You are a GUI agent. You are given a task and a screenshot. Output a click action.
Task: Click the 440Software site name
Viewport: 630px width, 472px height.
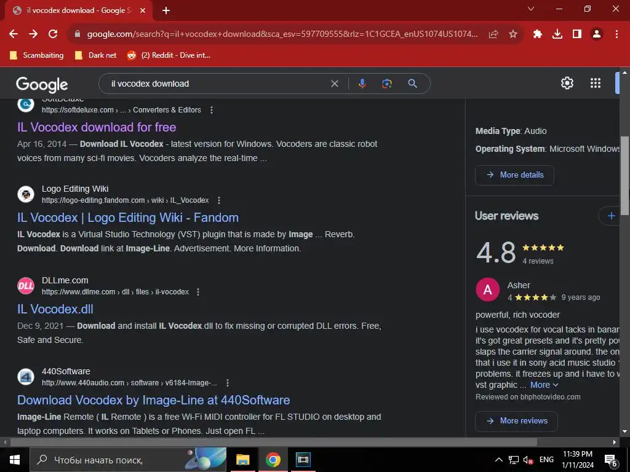66,372
